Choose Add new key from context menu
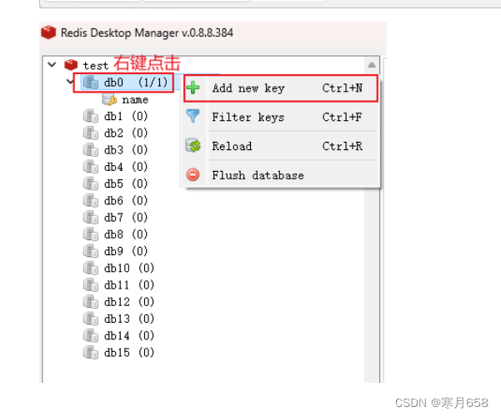This screenshot has width=501, height=417. [281, 88]
